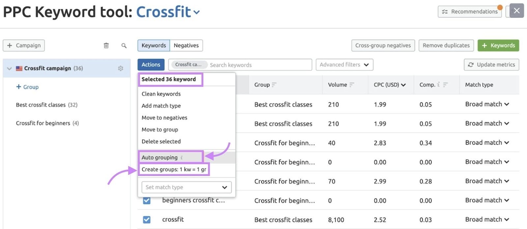Add a new Group
Image resolution: width=527 pixels, height=229 pixels.
(27, 87)
